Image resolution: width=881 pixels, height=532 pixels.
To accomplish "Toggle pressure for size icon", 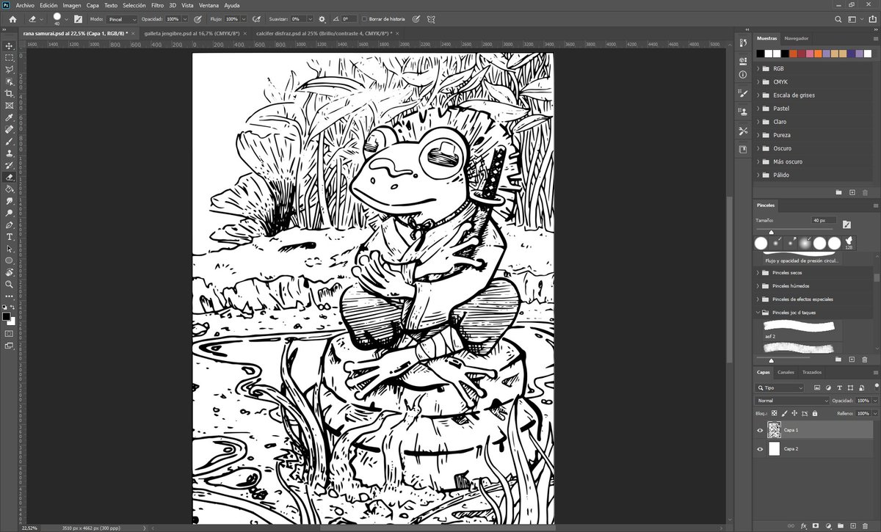I will click(416, 18).
